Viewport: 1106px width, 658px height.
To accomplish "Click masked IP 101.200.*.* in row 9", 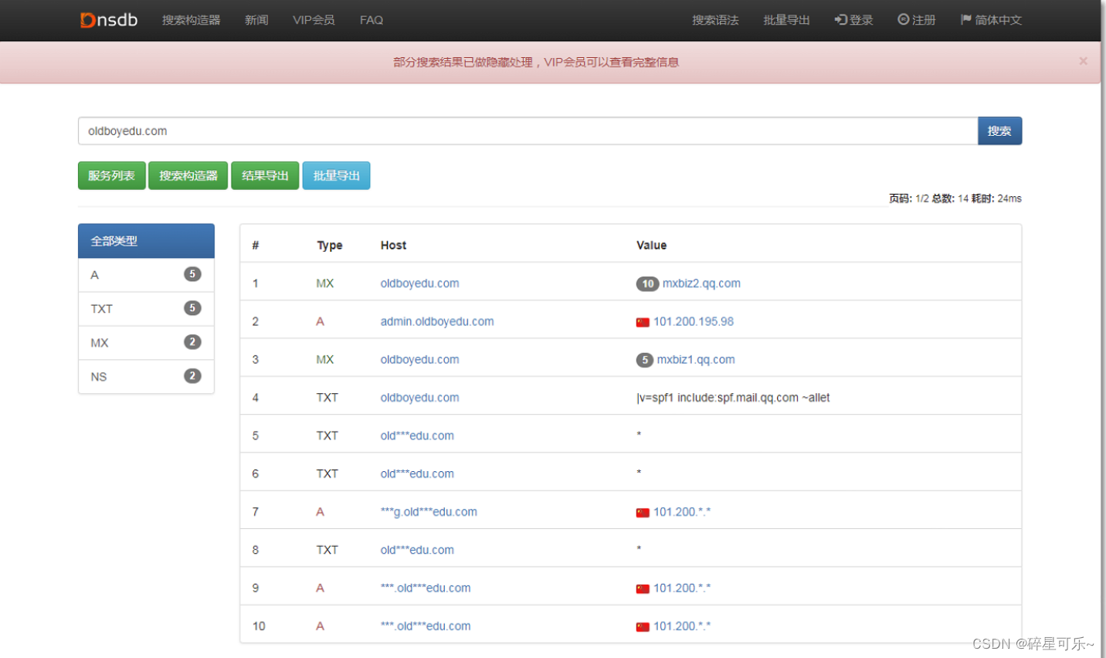I will tap(682, 588).
